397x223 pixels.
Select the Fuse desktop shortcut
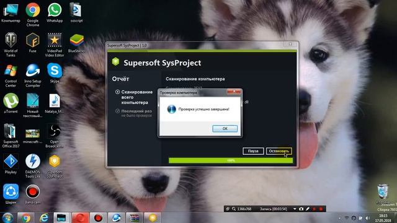click(x=33, y=43)
